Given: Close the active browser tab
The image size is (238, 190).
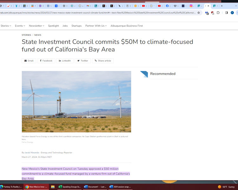Looking at the screenshot, I should (x=208, y=6).
